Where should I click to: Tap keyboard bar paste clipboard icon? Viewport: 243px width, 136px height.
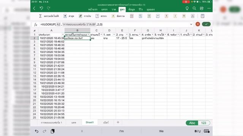click(52, 131)
